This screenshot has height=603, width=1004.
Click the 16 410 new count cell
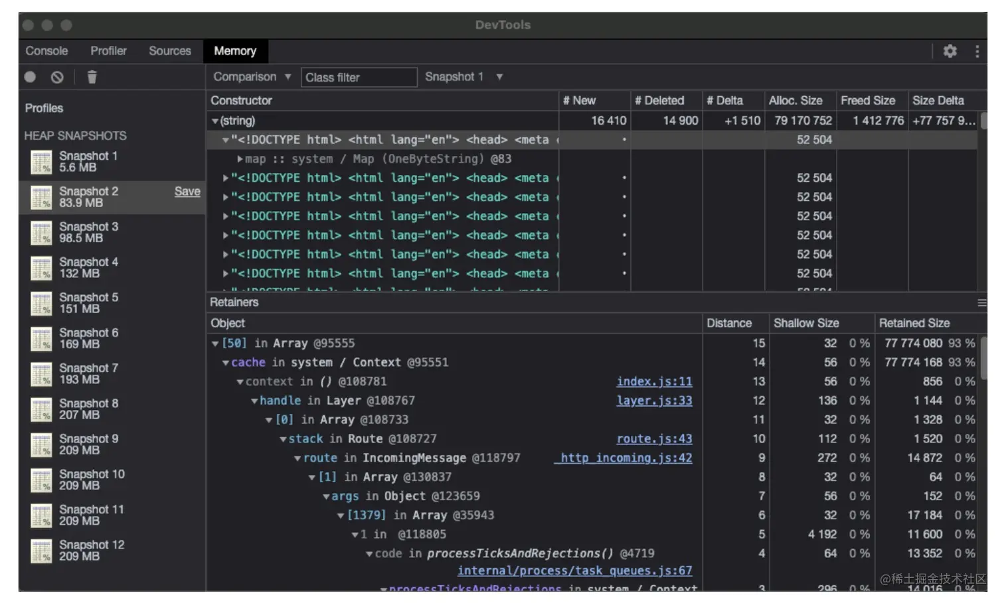609,121
